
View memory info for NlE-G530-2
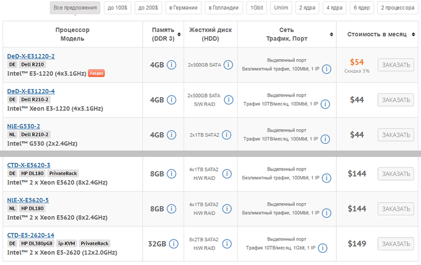(x=172, y=135)
